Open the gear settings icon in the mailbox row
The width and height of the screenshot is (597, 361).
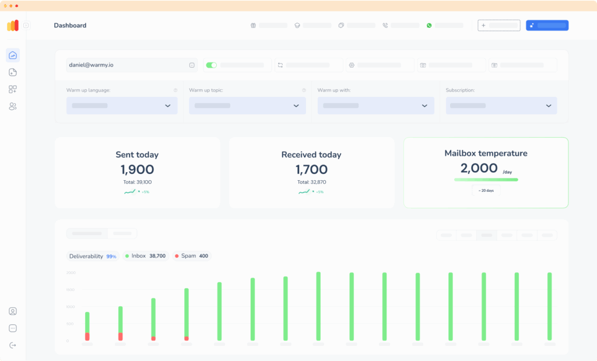tap(352, 65)
